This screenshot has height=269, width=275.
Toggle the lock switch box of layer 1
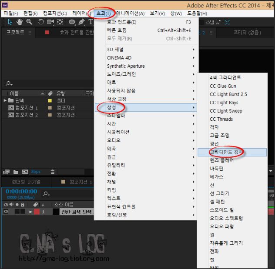[23, 212]
